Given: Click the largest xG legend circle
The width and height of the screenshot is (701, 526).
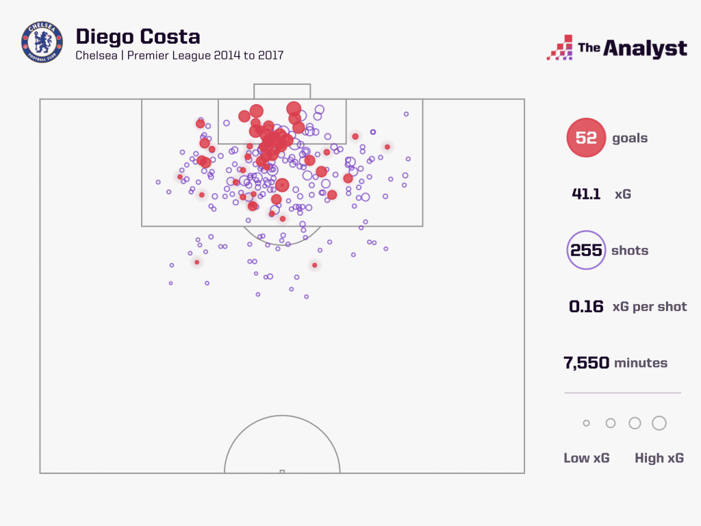Looking at the screenshot, I should pyautogui.click(x=659, y=423).
